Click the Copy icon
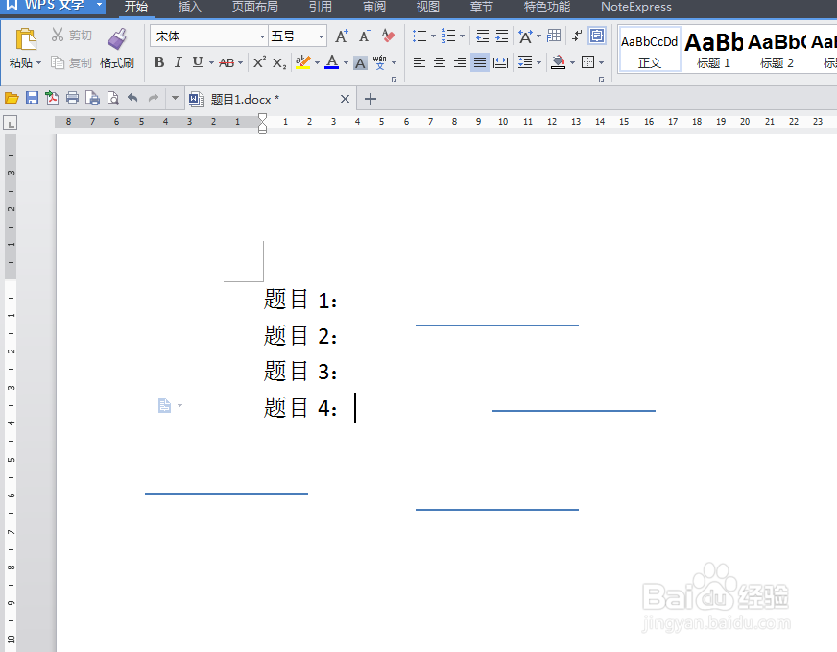This screenshot has width=837, height=652. click(58, 63)
